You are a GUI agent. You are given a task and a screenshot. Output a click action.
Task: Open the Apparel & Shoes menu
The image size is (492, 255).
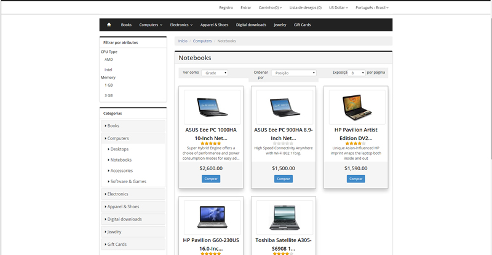[x=215, y=25]
